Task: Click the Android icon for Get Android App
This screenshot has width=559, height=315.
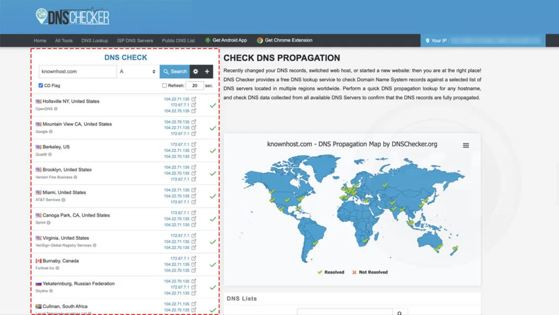Action: tap(207, 40)
